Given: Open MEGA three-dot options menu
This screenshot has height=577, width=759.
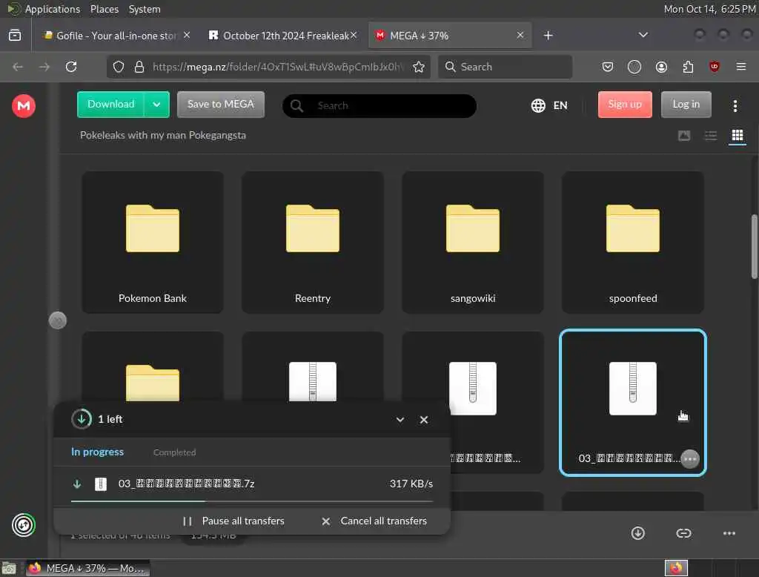Looking at the screenshot, I should pyautogui.click(x=735, y=105).
